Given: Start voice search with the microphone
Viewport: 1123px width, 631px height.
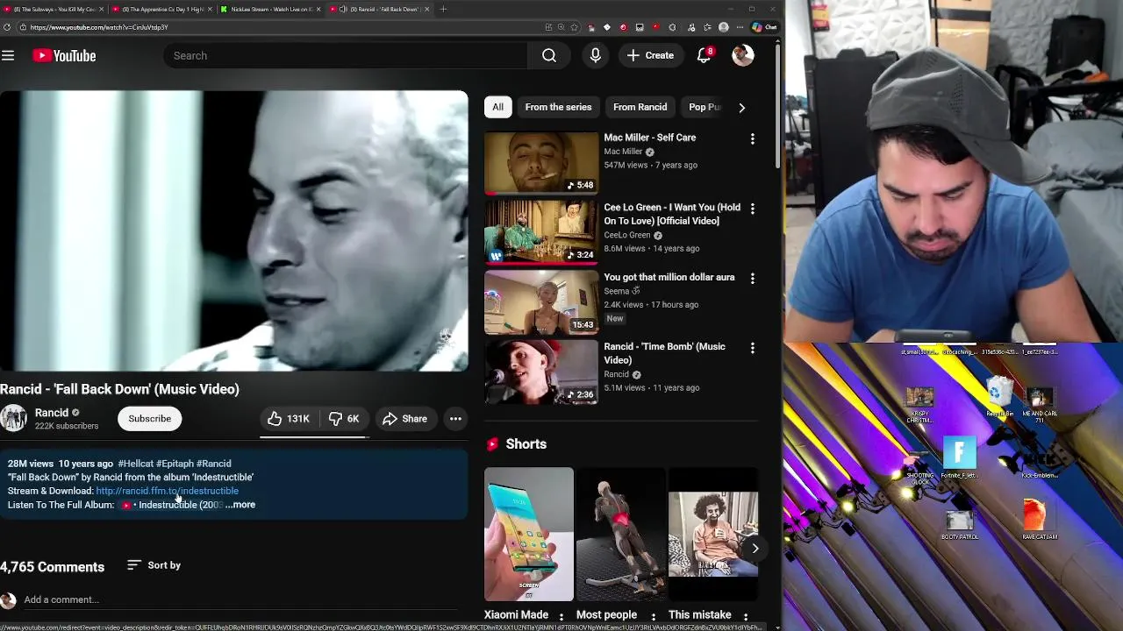Looking at the screenshot, I should point(596,55).
